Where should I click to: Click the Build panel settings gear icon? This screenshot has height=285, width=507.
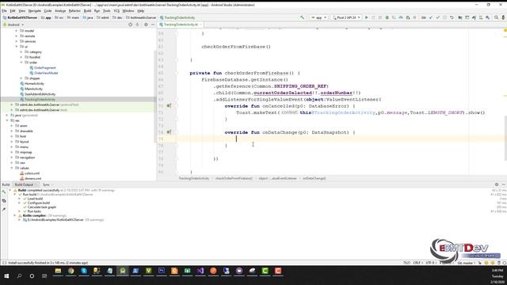point(497,184)
